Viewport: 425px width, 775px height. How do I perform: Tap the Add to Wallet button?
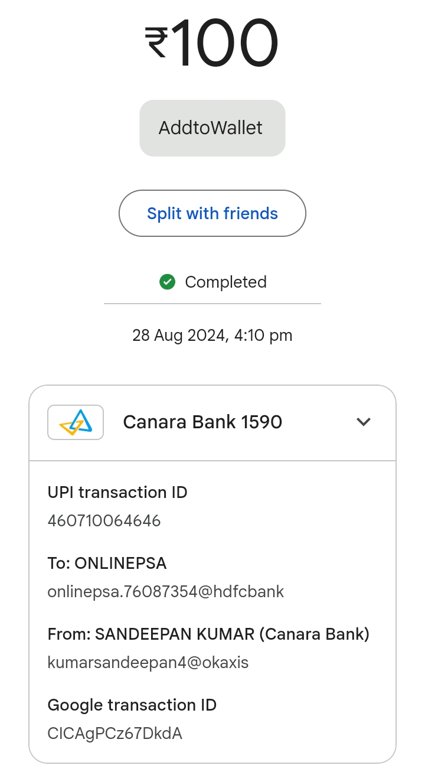212,128
